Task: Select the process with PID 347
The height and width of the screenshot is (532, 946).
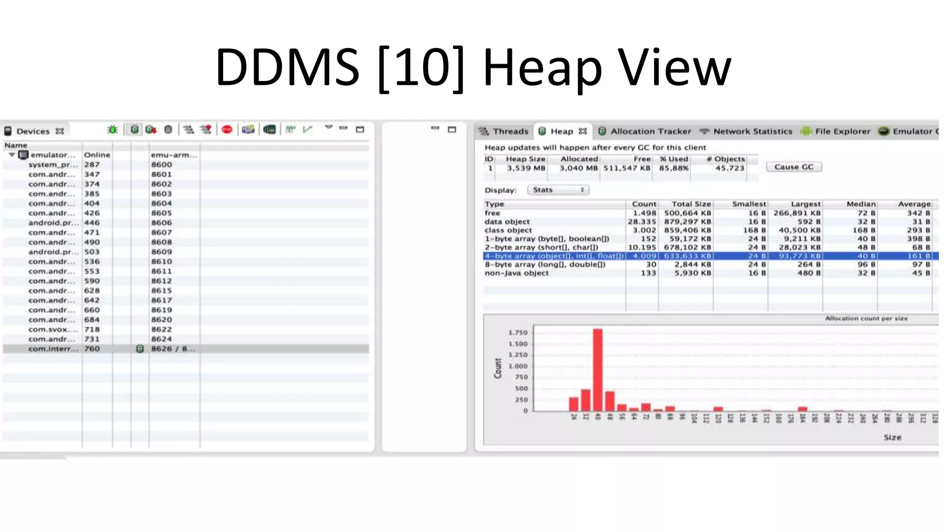Action: coord(186,174)
